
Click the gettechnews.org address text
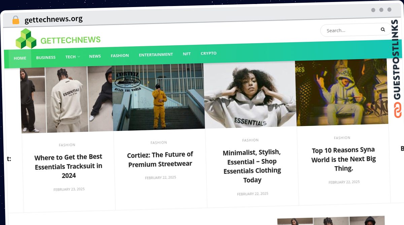click(x=54, y=19)
